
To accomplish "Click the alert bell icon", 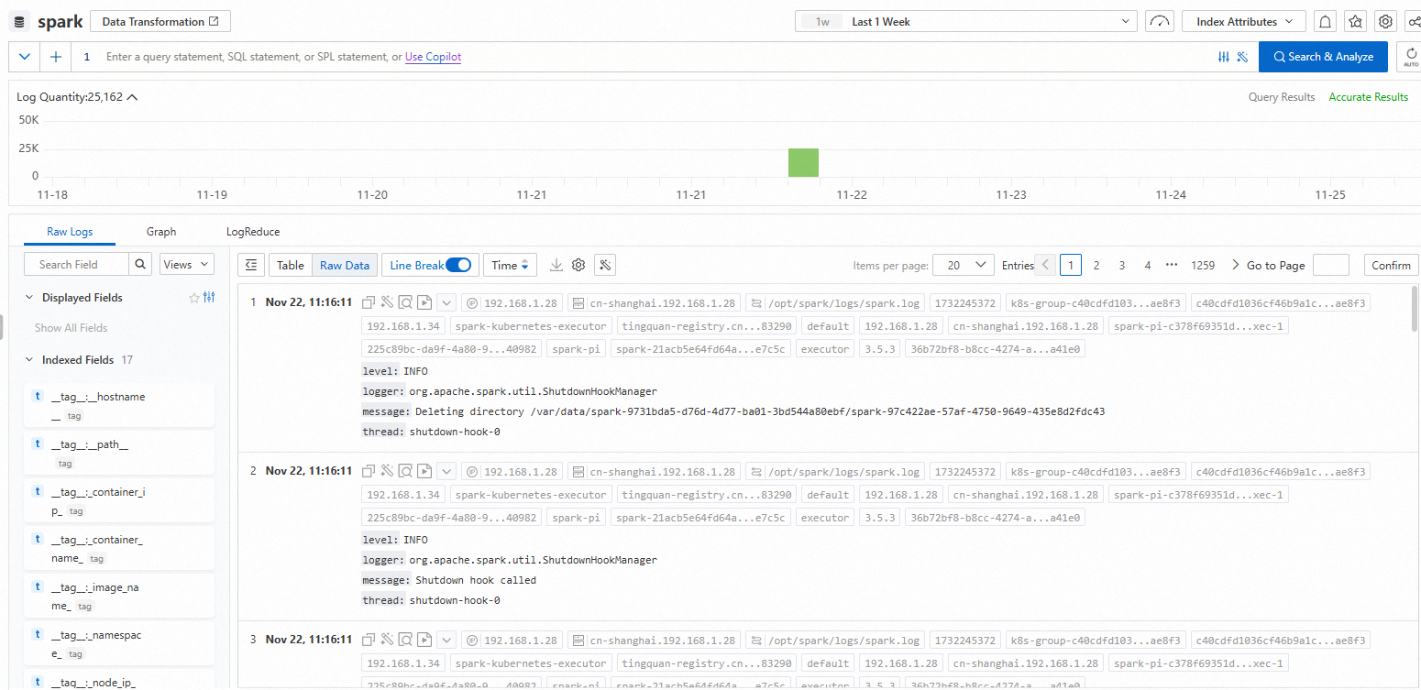I will 1325,21.
